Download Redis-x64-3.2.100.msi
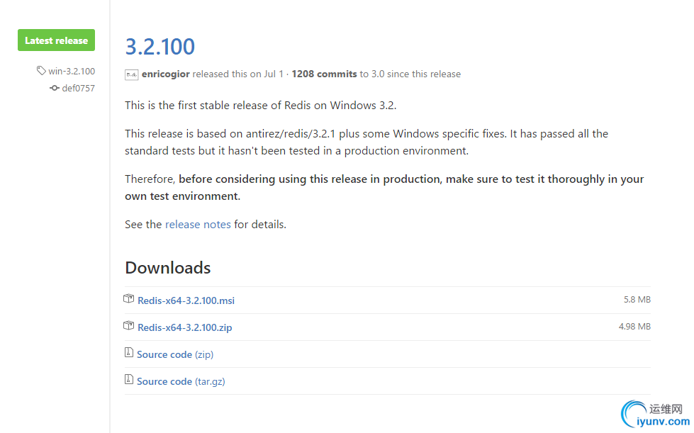 186,300
